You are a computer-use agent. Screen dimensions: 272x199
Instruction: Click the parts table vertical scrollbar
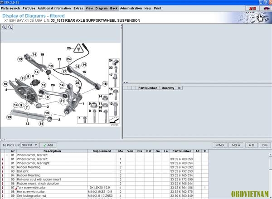tap(271, 175)
